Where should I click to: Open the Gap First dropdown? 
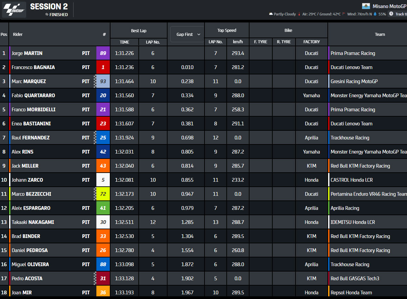(x=187, y=34)
